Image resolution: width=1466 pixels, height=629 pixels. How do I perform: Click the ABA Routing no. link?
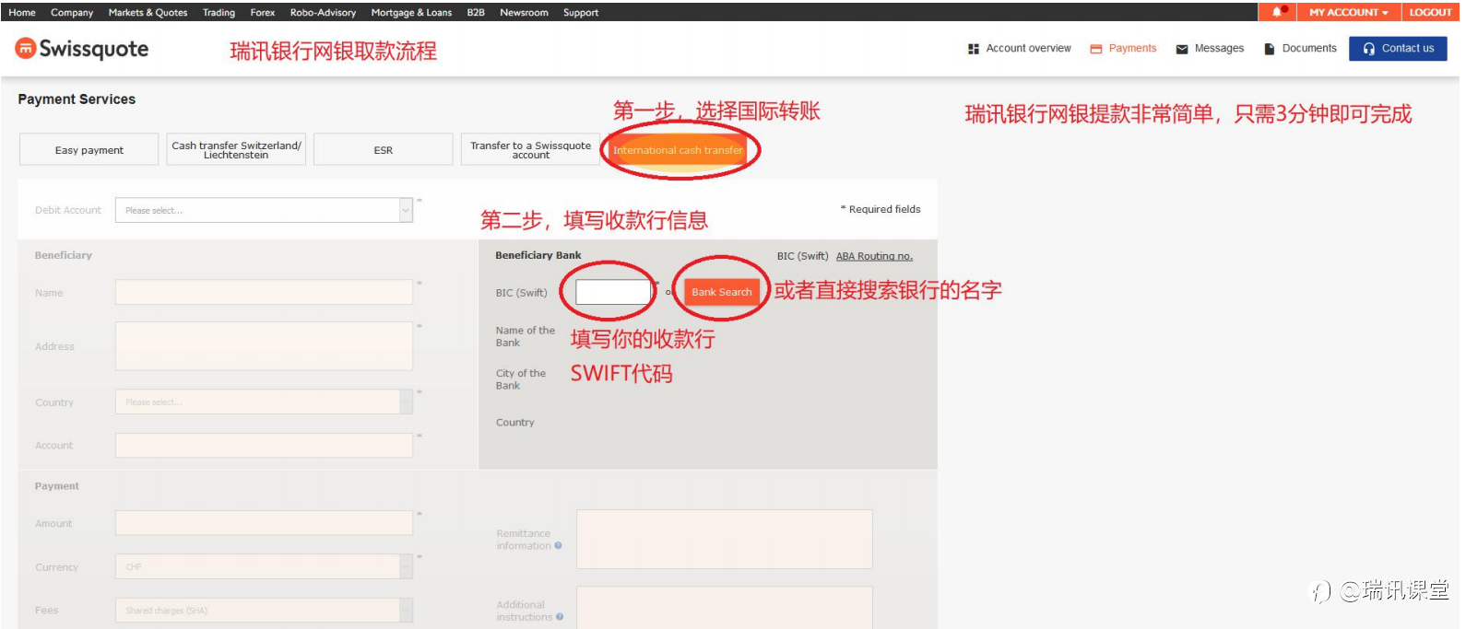click(x=874, y=256)
